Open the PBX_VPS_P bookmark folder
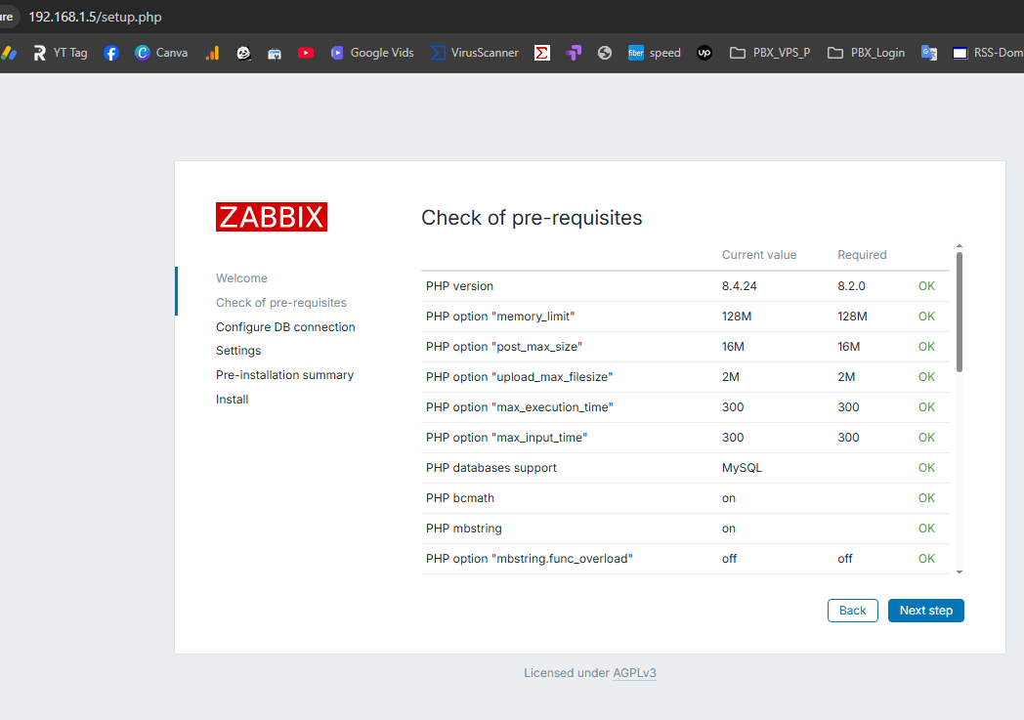The image size is (1024, 720). 770,53
